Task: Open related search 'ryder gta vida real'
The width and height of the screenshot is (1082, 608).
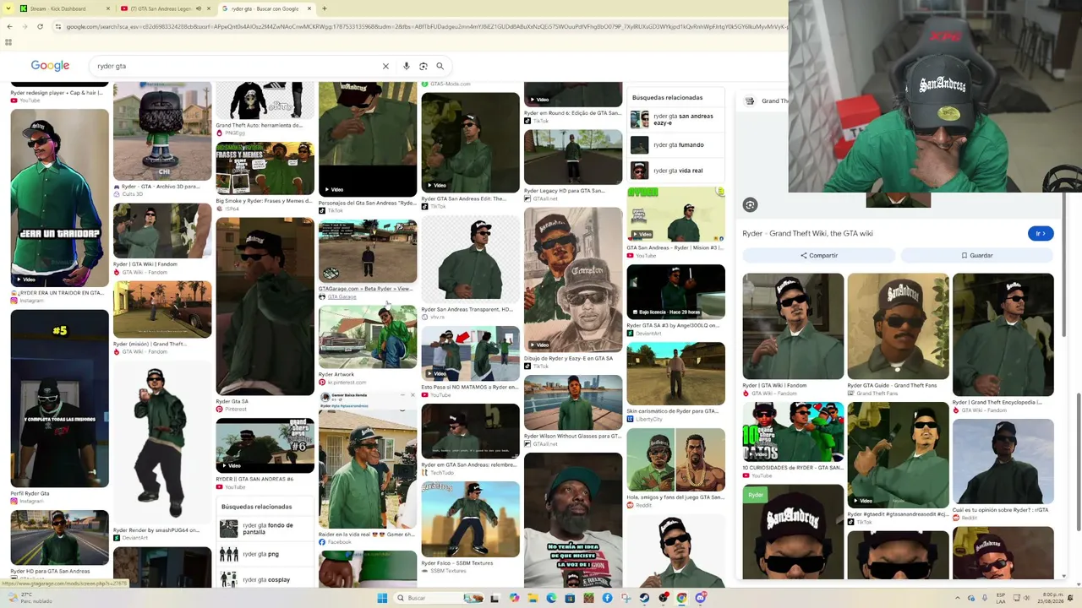Action: [x=676, y=171]
